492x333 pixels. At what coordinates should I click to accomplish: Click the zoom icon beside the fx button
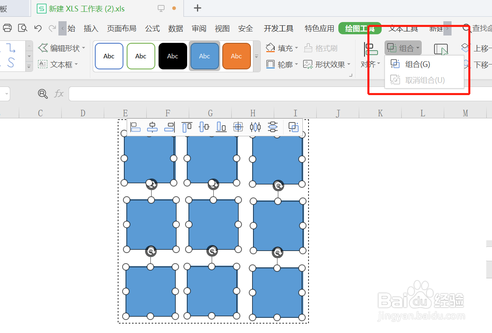coord(42,94)
